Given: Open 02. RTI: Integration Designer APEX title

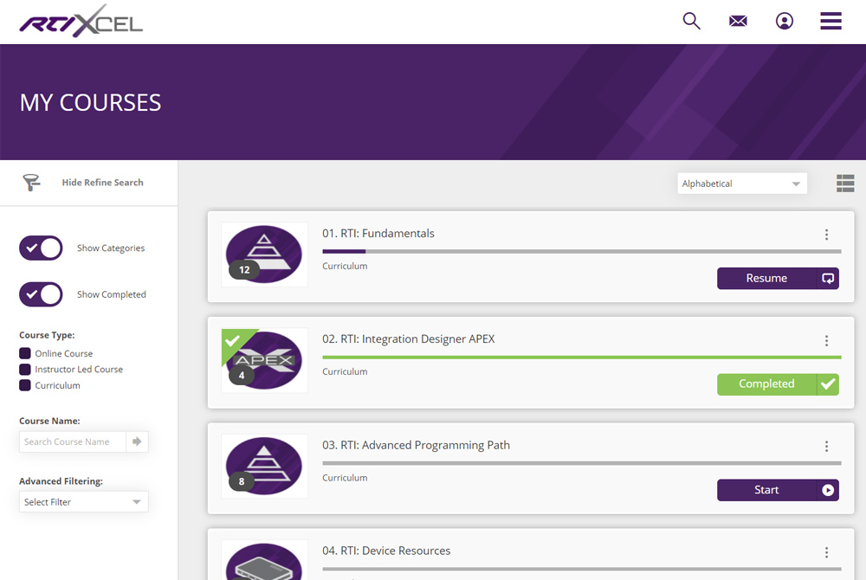Looking at the screenshot, I should (409, 338).
